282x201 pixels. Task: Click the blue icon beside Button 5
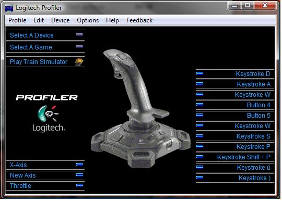(199, 115)
